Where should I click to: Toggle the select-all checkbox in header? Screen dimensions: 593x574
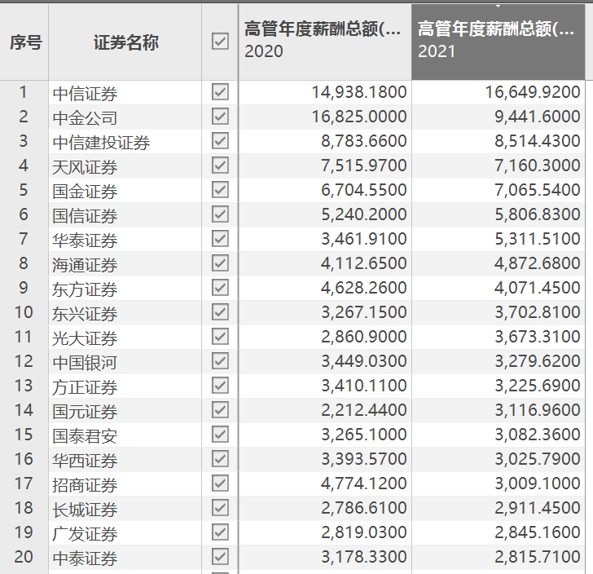click(220, 42)
